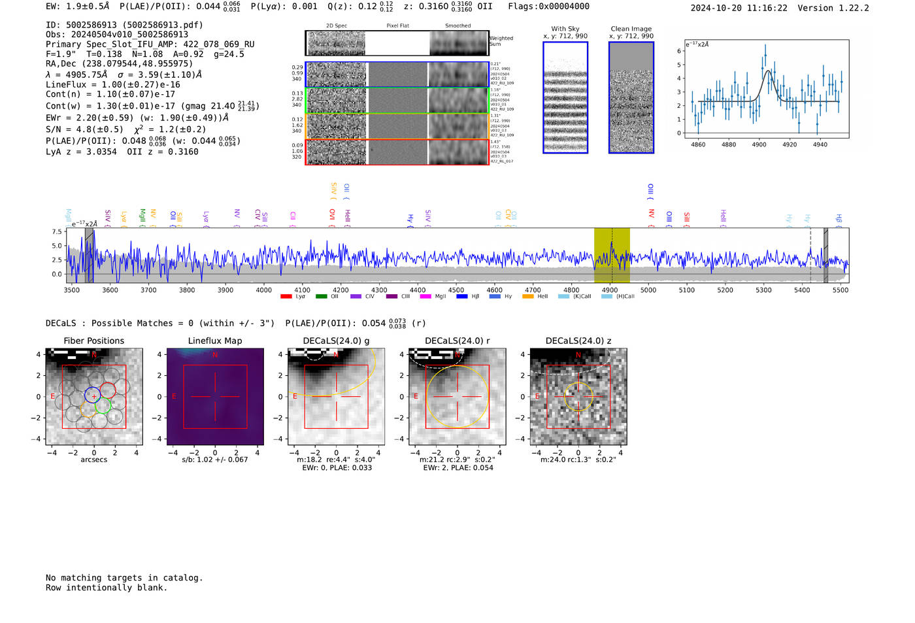Open the DECaLS(24.0) g image

[337, 397]
